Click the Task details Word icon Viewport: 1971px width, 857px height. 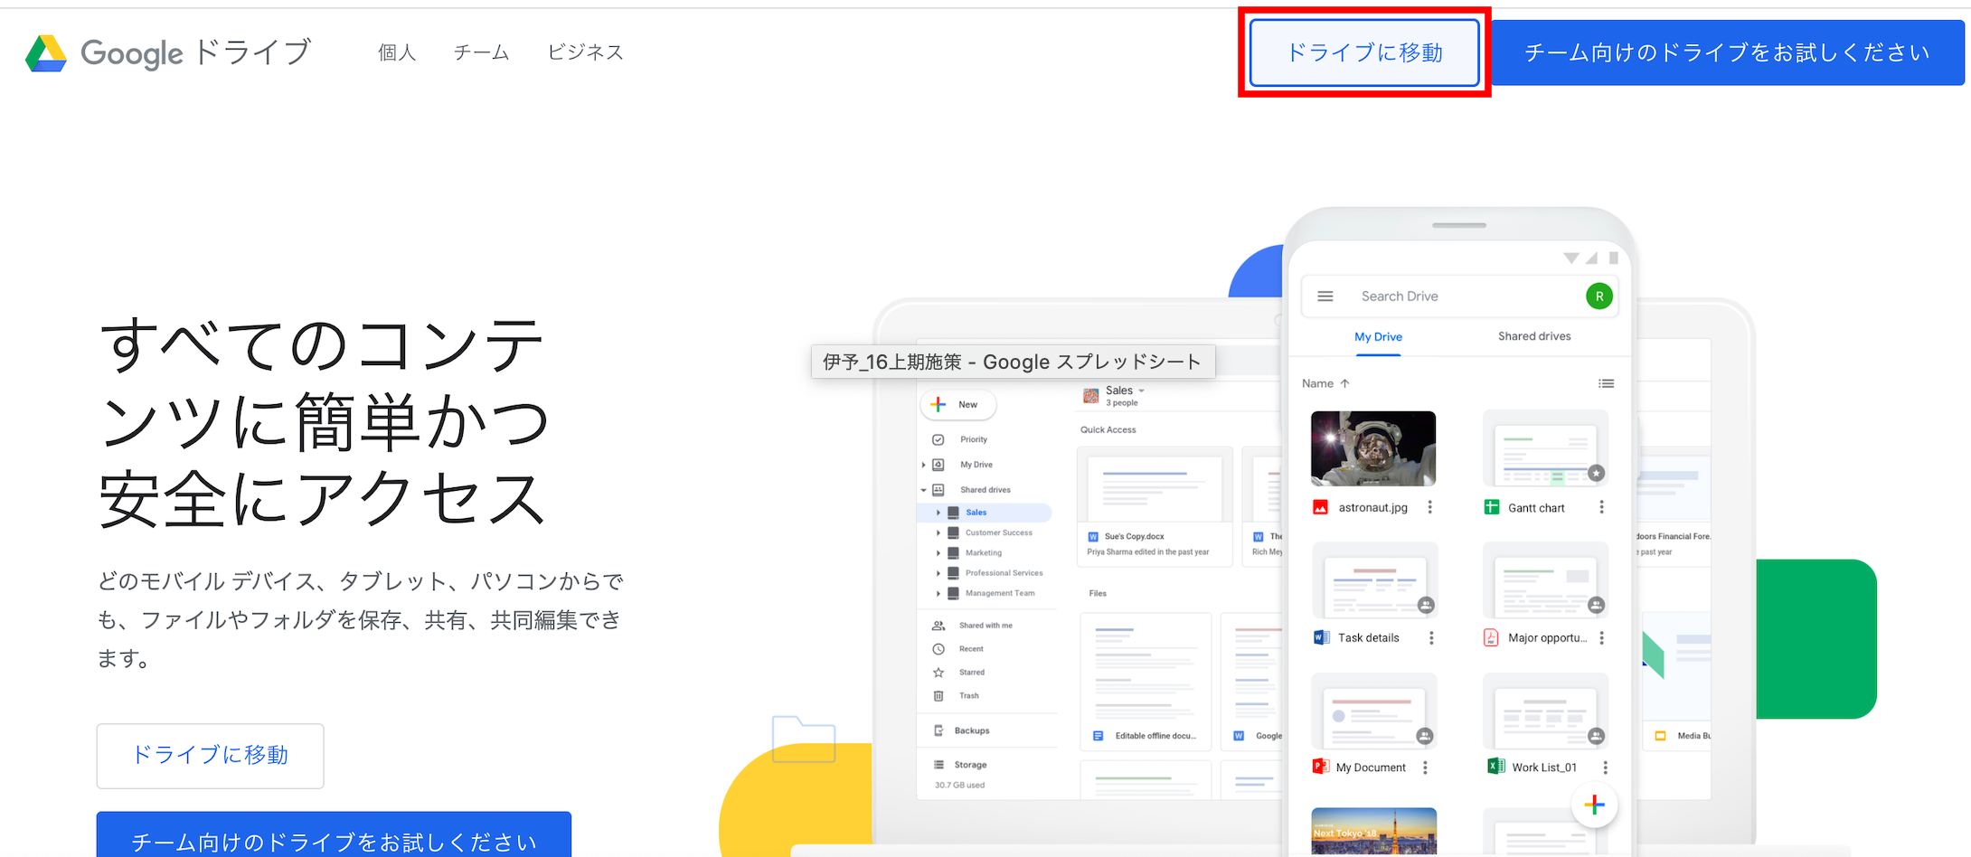pos(1320,637)
